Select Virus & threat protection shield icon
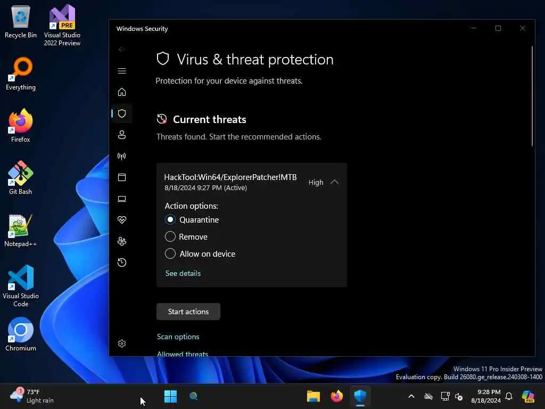The image size is (545, 409). 122,113
